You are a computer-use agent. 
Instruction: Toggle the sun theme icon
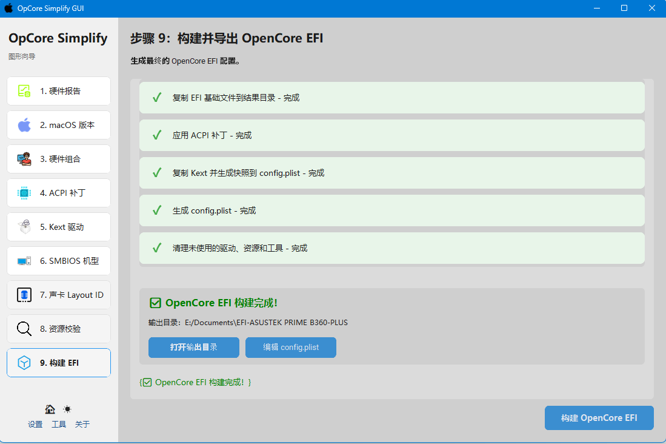[x=67, y=409]
